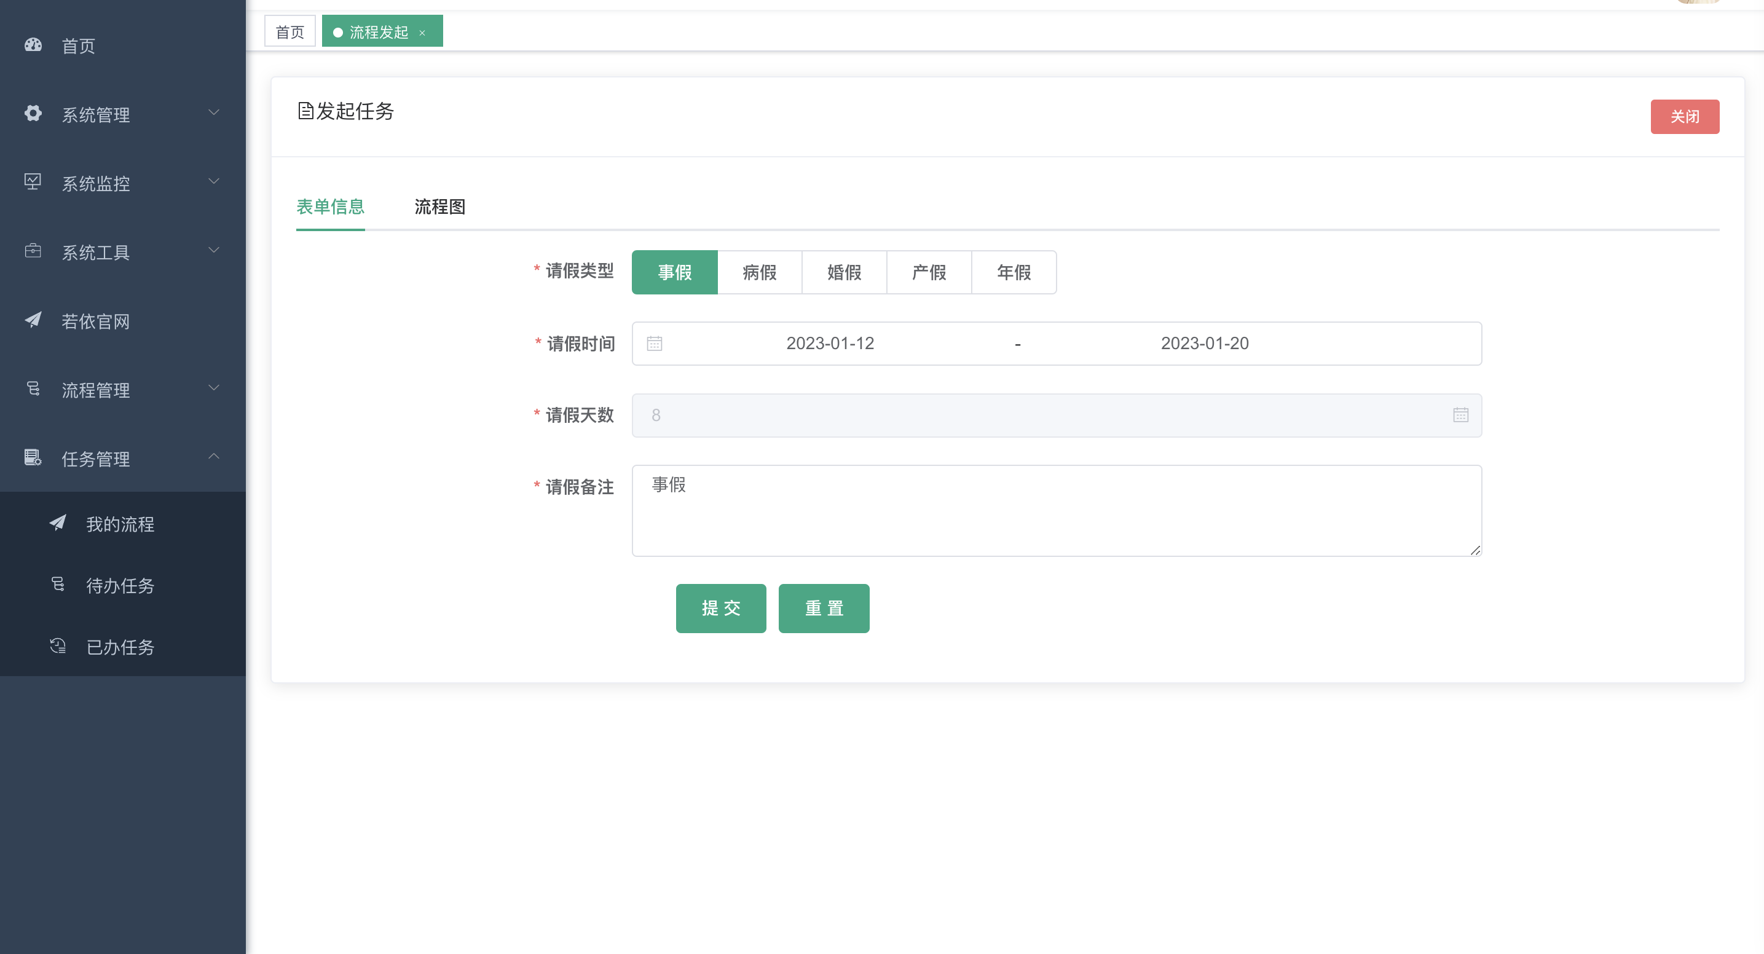Click the monitor icon for 系统监控
1764x954 pixels.
(33, 182)
